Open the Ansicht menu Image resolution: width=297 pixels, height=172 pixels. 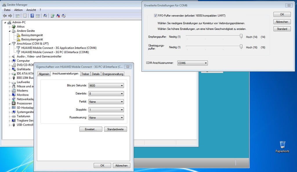pos(31,10)
